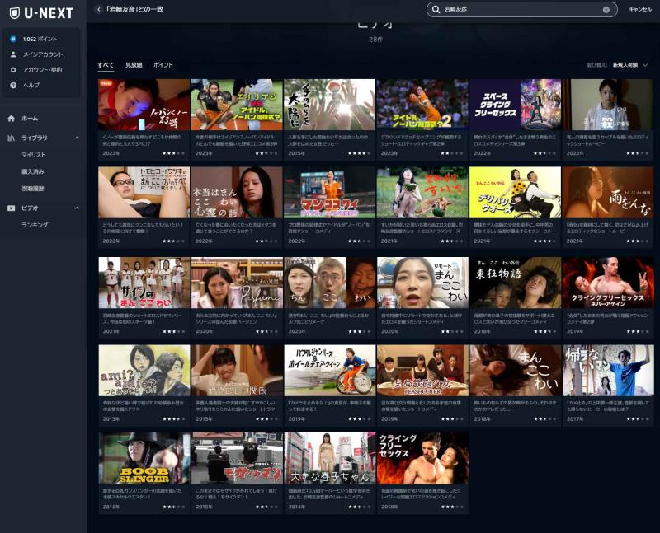Click the search magnifier icon
This screenshot has height=533, width=660.
pyautogui.click(x=436, y=9)
